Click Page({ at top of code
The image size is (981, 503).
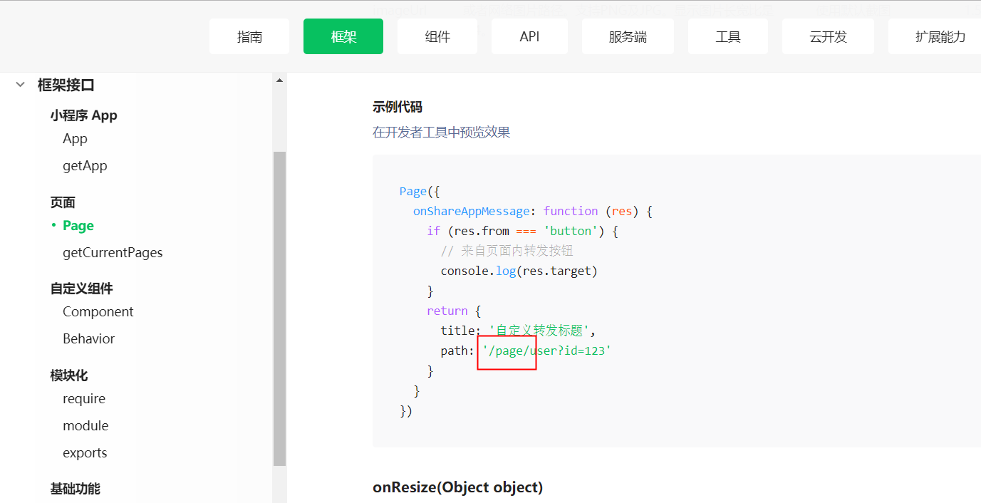(x=420, y=191)
